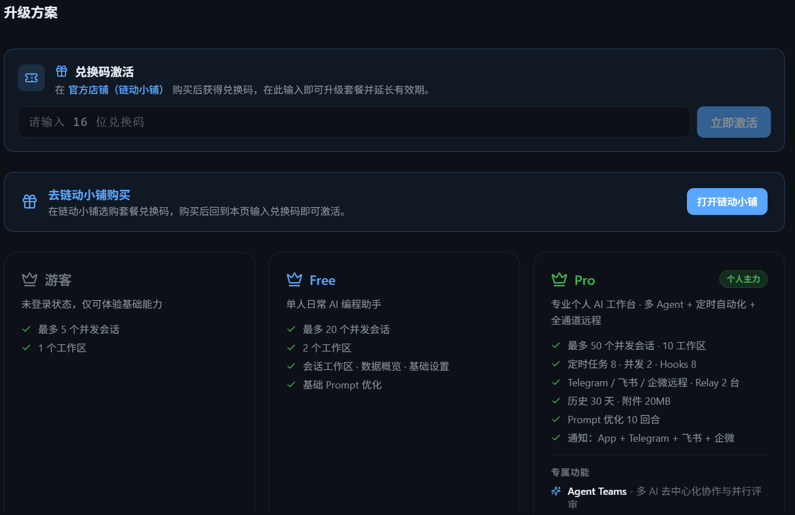This screenshot has height=515, width=795.
Task: Click text 最多 20 个并发会话
Action: [347, 329]
